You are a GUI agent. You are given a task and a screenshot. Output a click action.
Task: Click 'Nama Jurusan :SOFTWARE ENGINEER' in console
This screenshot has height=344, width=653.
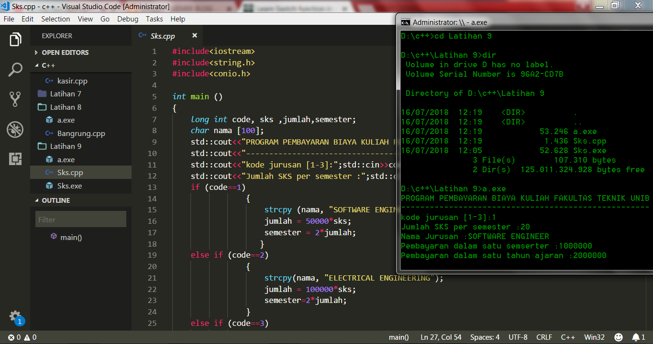[475, 237]
